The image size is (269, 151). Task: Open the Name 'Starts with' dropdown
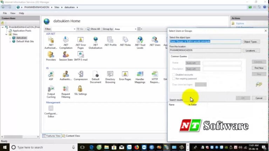(193, 63)
